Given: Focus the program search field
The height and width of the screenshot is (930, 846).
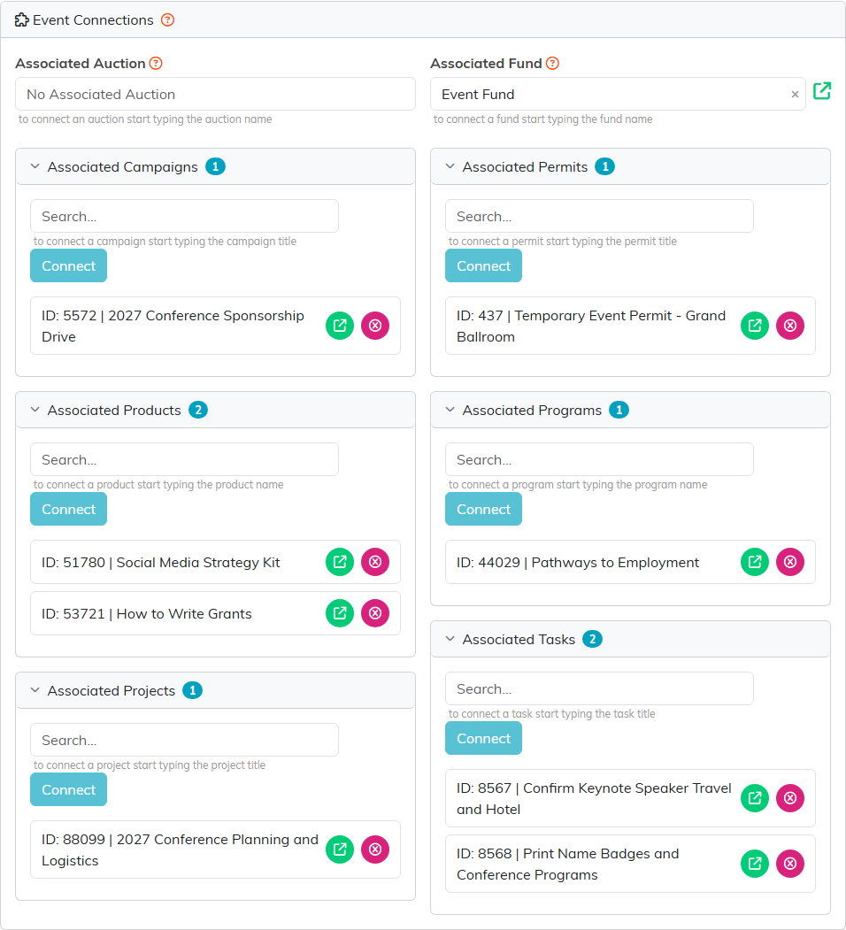Looking at the screenshot, I should tap(599, 459).
